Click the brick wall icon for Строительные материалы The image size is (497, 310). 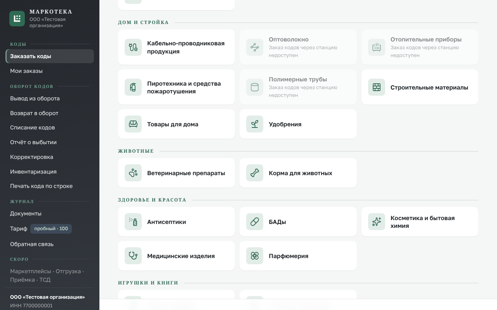click(x=377, y=87)
